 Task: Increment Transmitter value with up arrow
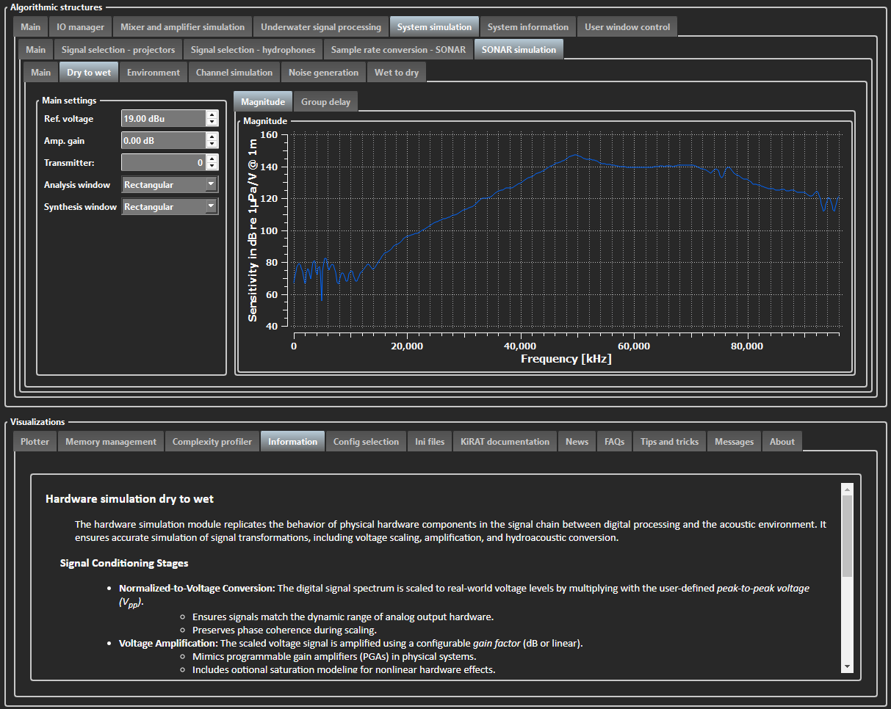212,159
